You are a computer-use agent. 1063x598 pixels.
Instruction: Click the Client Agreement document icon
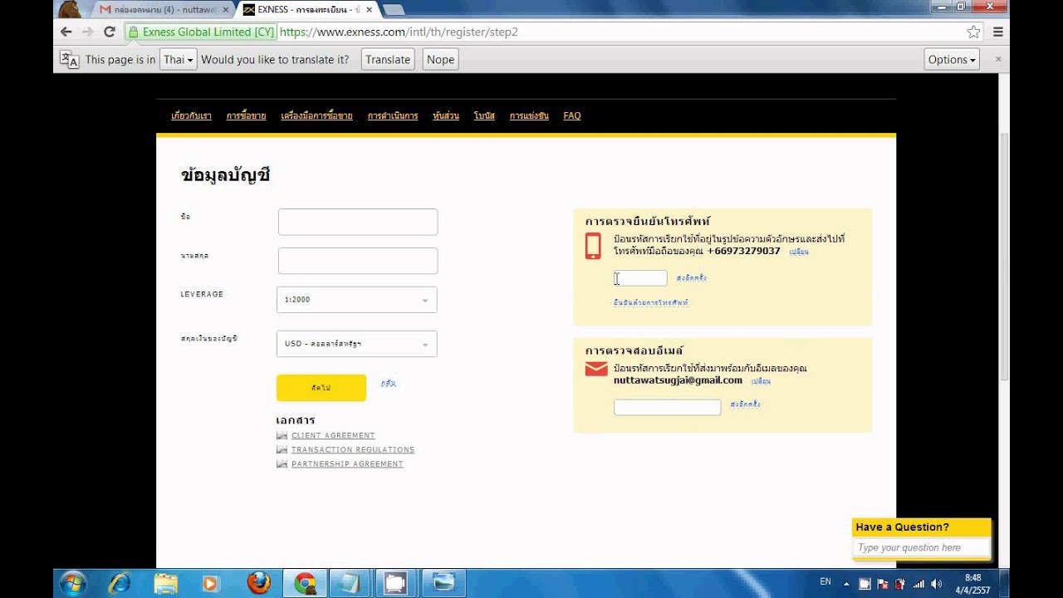click(282, 435)
